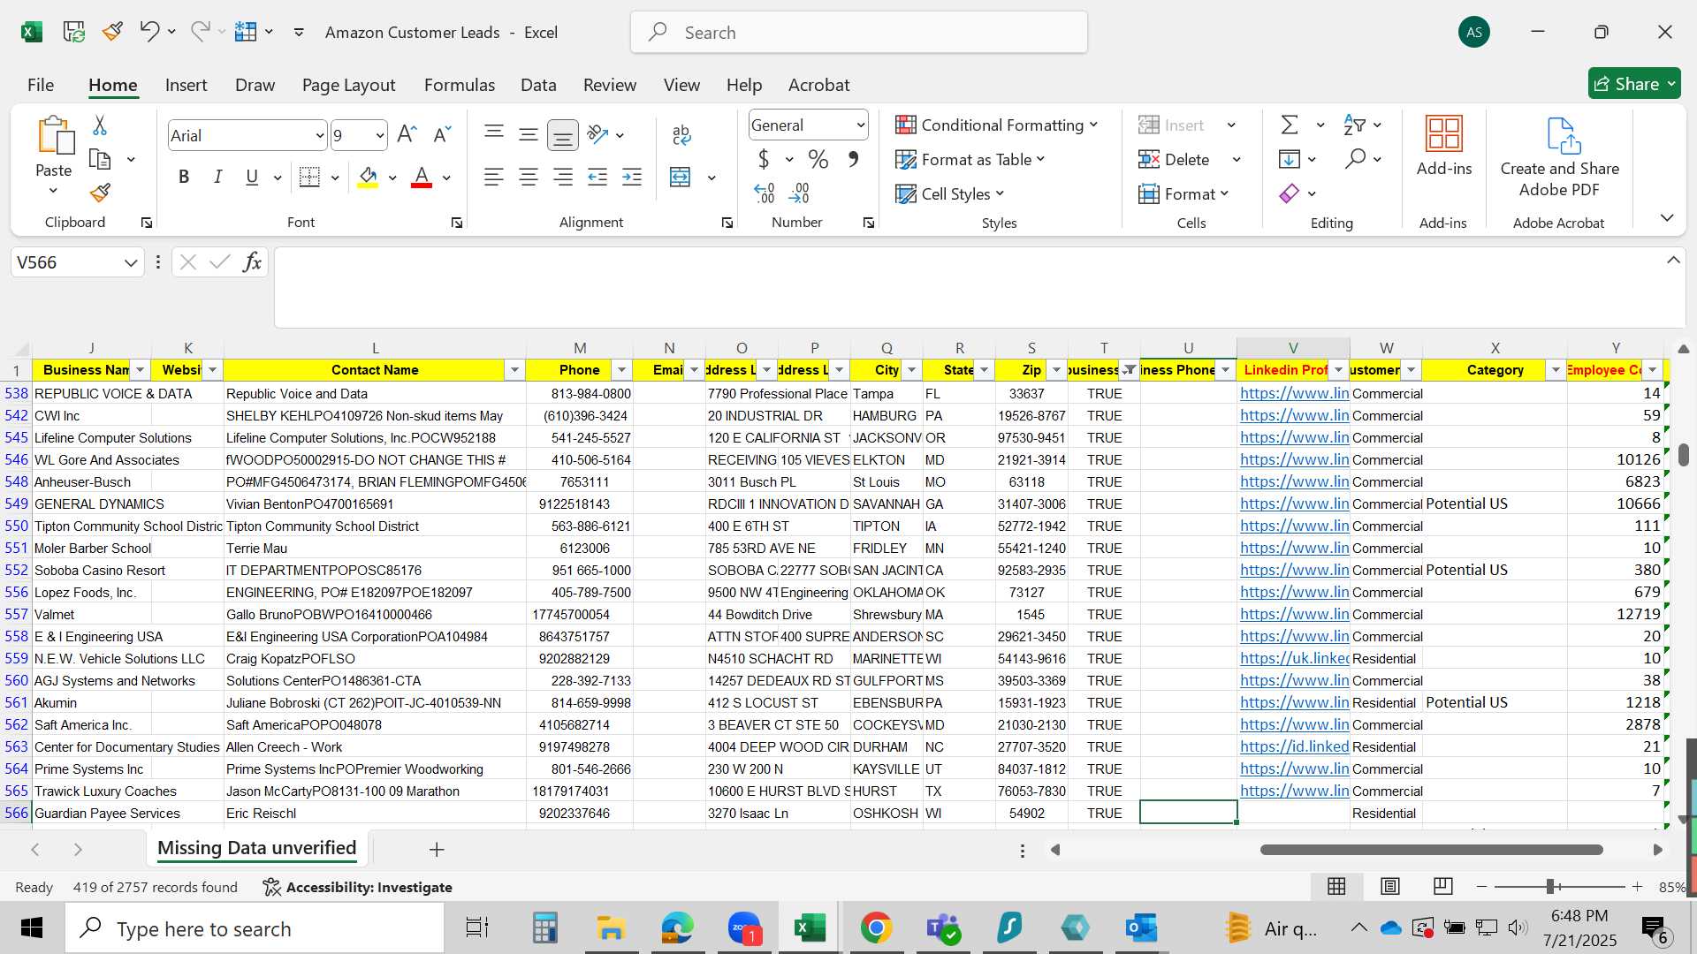
Task: Open the font size dropdown
Action: tap(380, 135)
